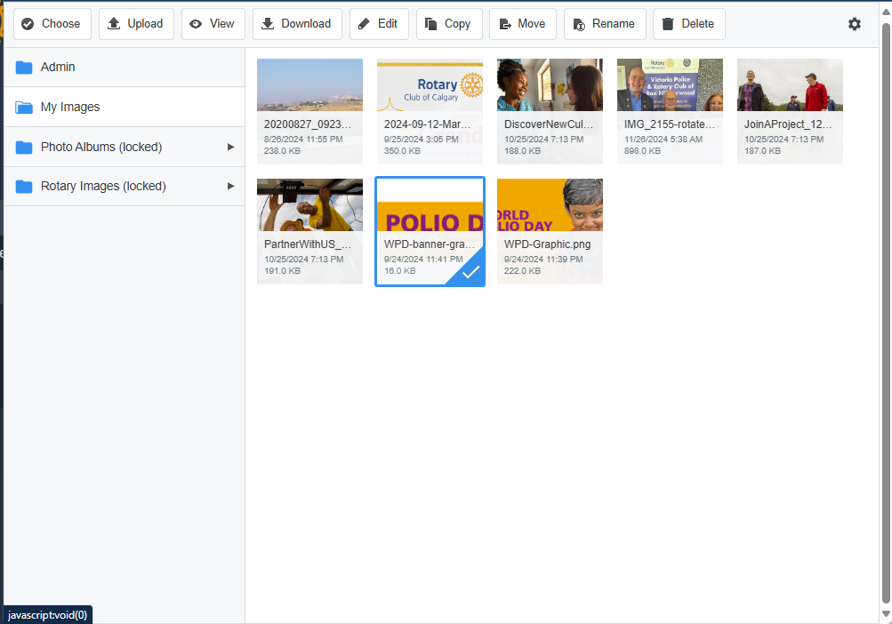892x624 pixels.
Task: Deselect the checked WPD-banner image tile
Action: coord(430,231)
